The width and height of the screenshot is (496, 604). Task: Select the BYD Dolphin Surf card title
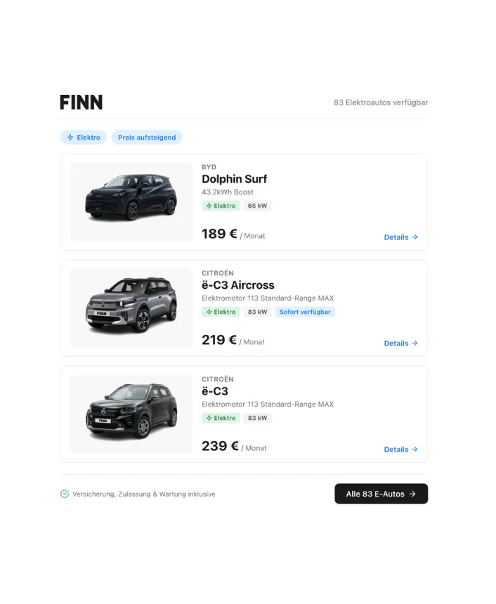pyautogui.click(x=235, y=179)
